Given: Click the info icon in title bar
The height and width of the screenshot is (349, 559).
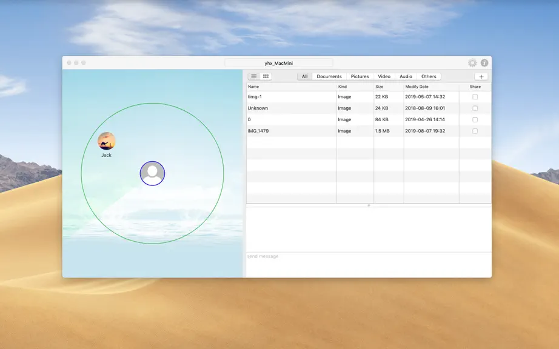Looking at the screenshot, I should pyautogui.click(x=484, y=62).
